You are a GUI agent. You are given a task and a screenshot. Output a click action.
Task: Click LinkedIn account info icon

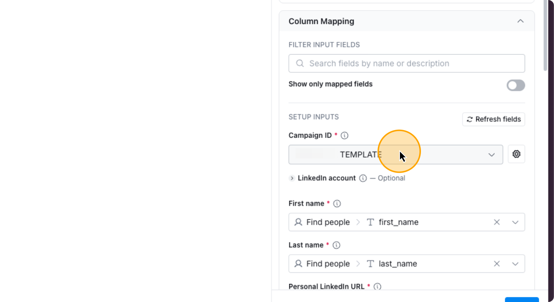[x=363, y=178]
